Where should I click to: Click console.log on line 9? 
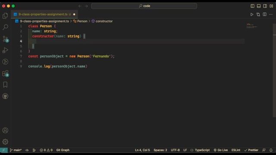(39, 66)
